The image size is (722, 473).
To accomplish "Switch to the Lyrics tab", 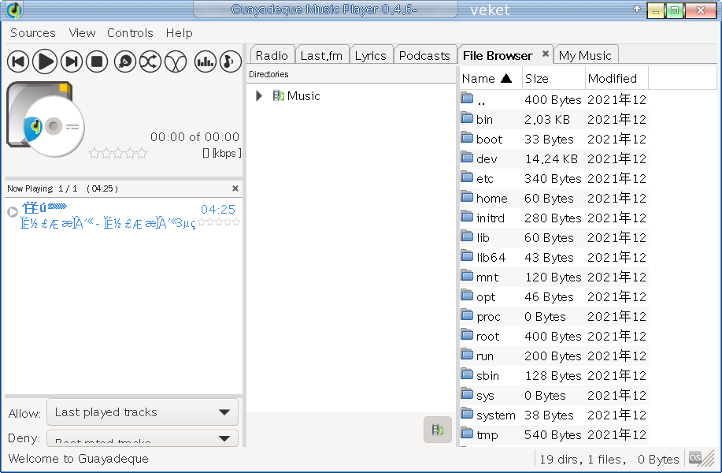I will point(371,55).
